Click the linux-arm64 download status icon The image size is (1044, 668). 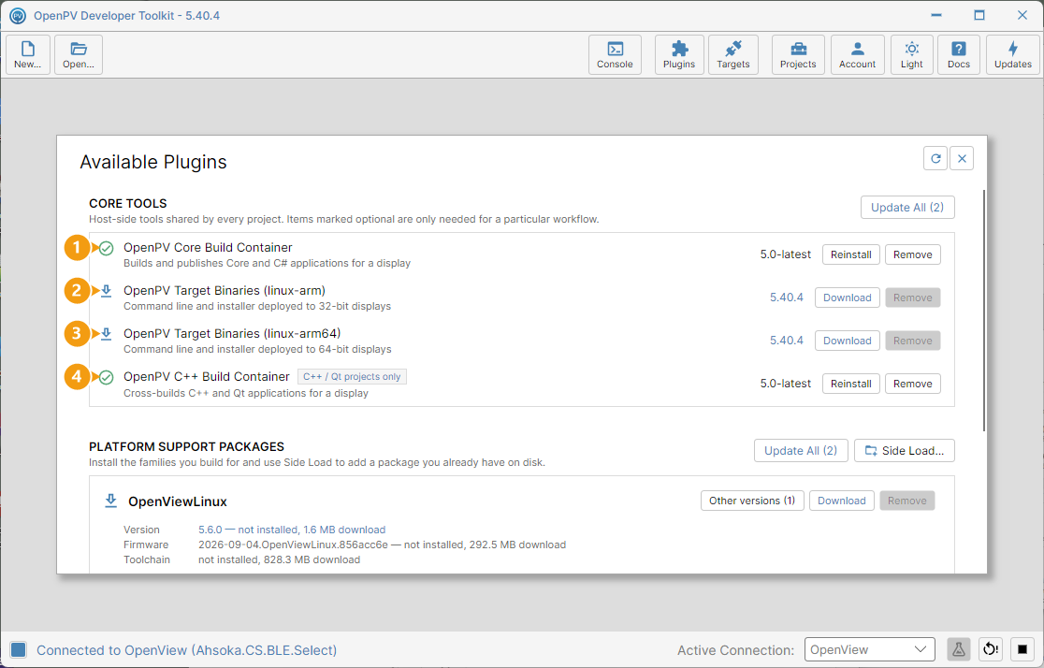[x=107, y=334]
